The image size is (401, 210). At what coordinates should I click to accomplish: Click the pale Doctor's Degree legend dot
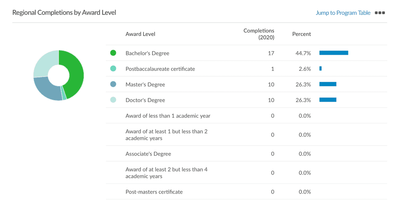pos(113,100)
